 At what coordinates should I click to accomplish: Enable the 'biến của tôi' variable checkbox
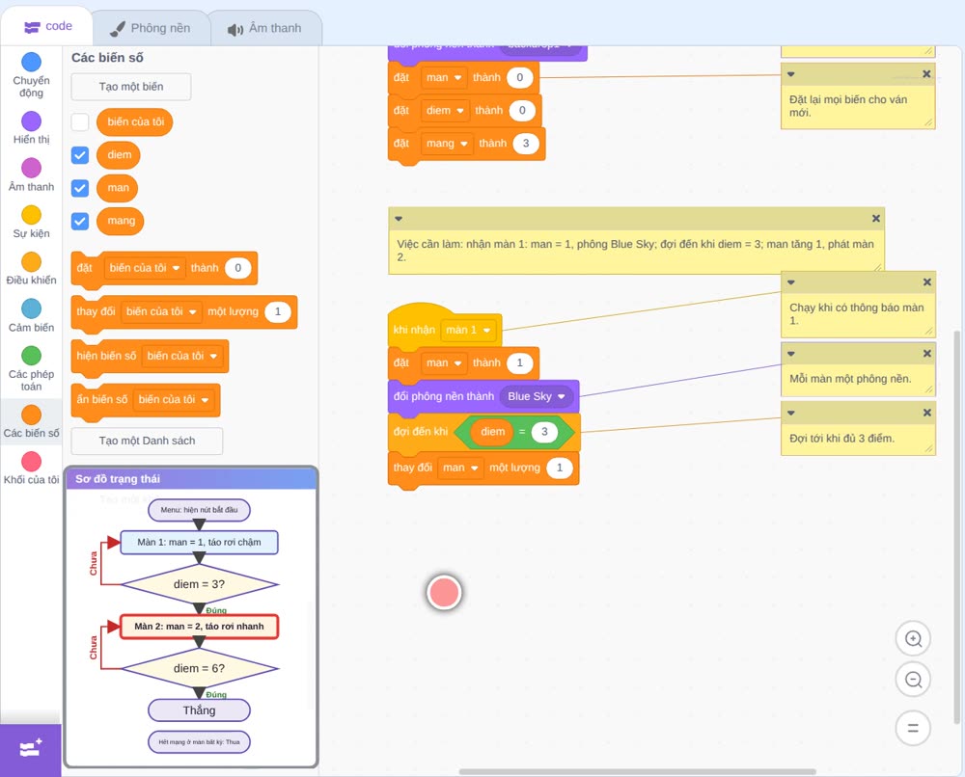coord(80,121)
